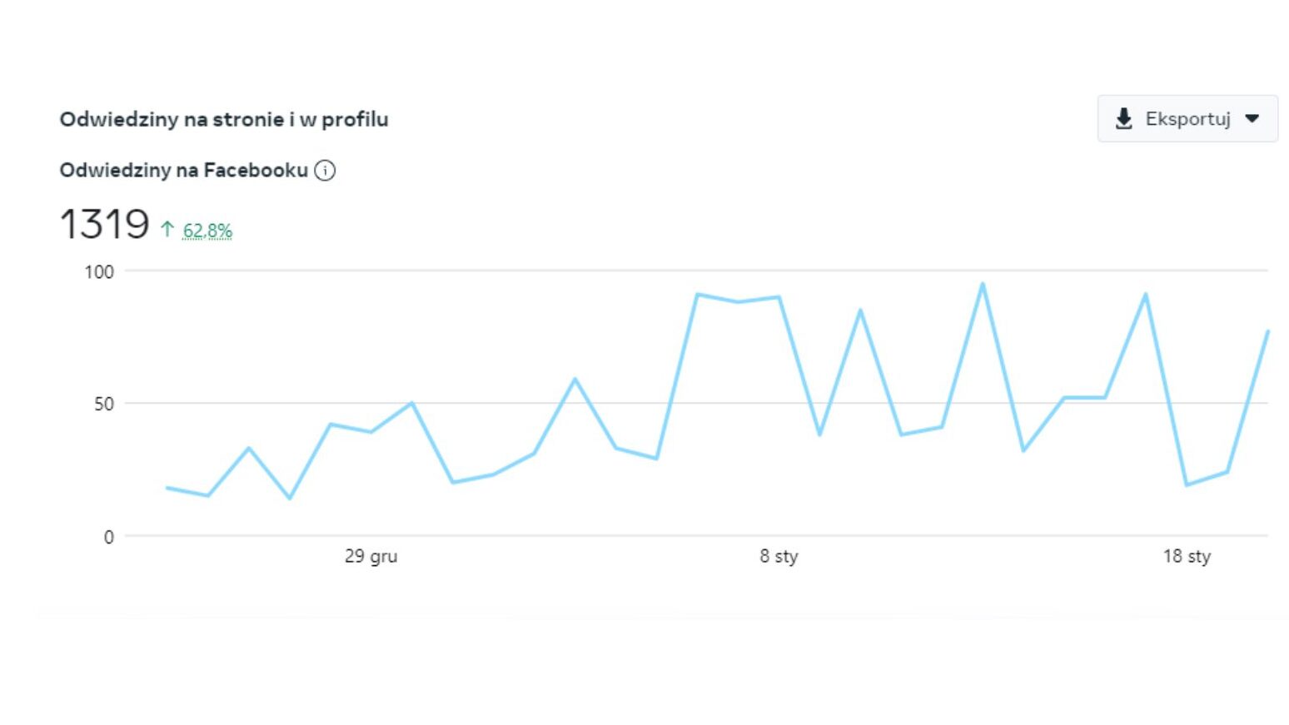Click the download icon in Eksportuj button
The width and height of the screenshot is (1289, 725).
(1123, 119)
